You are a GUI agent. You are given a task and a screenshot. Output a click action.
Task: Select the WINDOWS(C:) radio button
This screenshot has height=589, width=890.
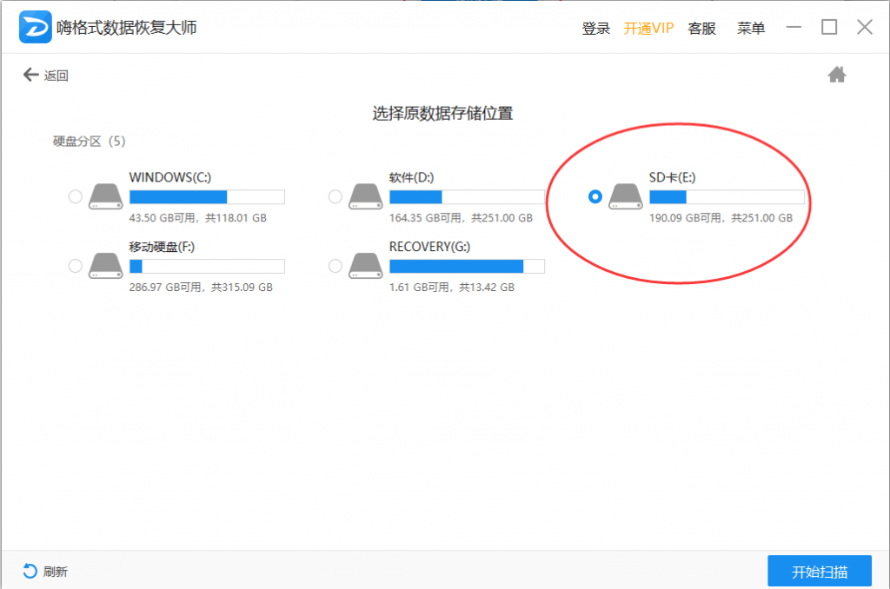75,197
